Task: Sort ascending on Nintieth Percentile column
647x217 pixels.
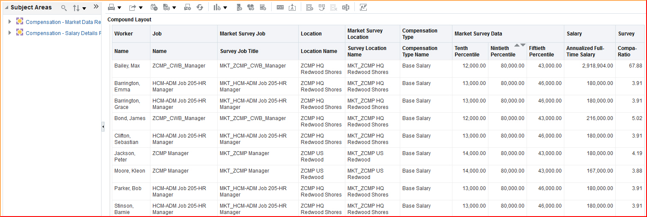Action: [x=517, y=45]
